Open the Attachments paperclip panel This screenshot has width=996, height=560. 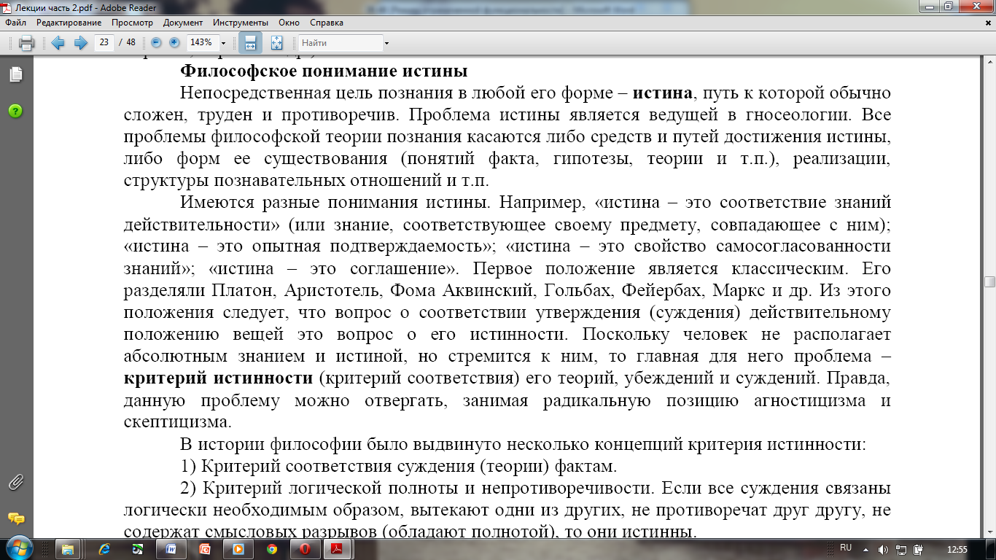[16, 482]
